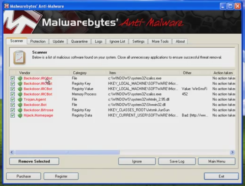This screenshot has width=245, height=186.
Task: Uncheck the Backdoor.IRCBot Memory Process checkbox
Action: 12,94
